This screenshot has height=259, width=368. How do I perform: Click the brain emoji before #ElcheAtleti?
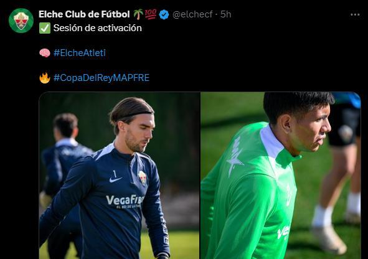pos(45,53)
